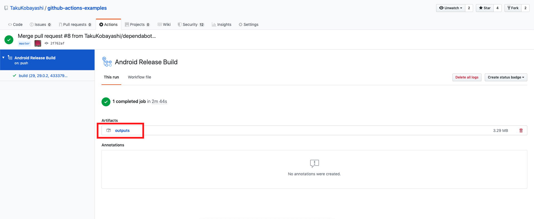
Task: Click the stargazers count 4
Action: [x=497, y=8]
